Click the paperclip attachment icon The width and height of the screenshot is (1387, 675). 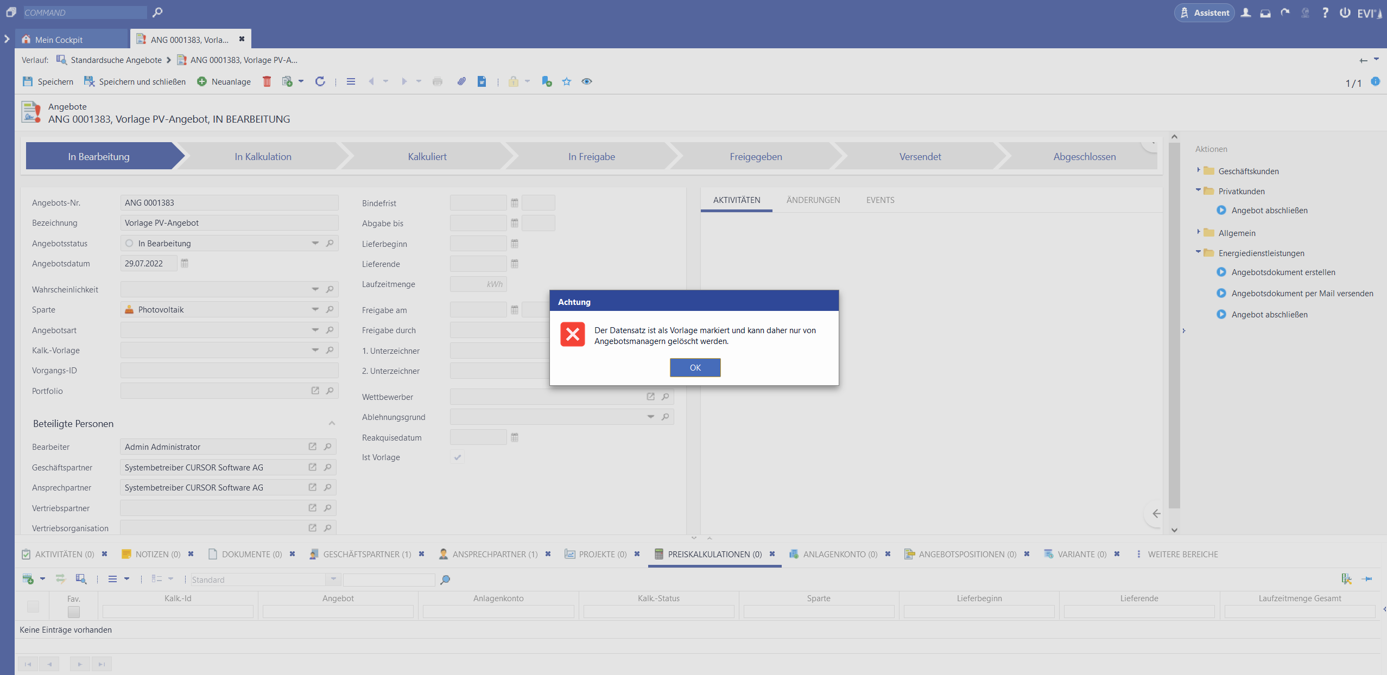click(x=461, y=81)
